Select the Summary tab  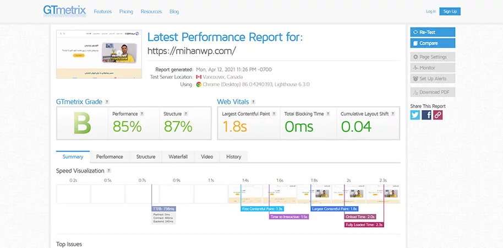(x=73, y=157)
